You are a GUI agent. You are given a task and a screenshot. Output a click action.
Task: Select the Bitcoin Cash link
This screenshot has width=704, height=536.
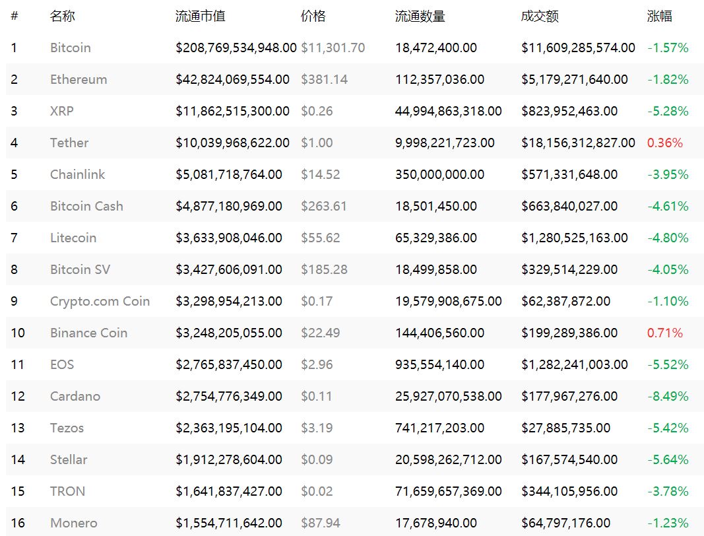[x=86, y=206]
